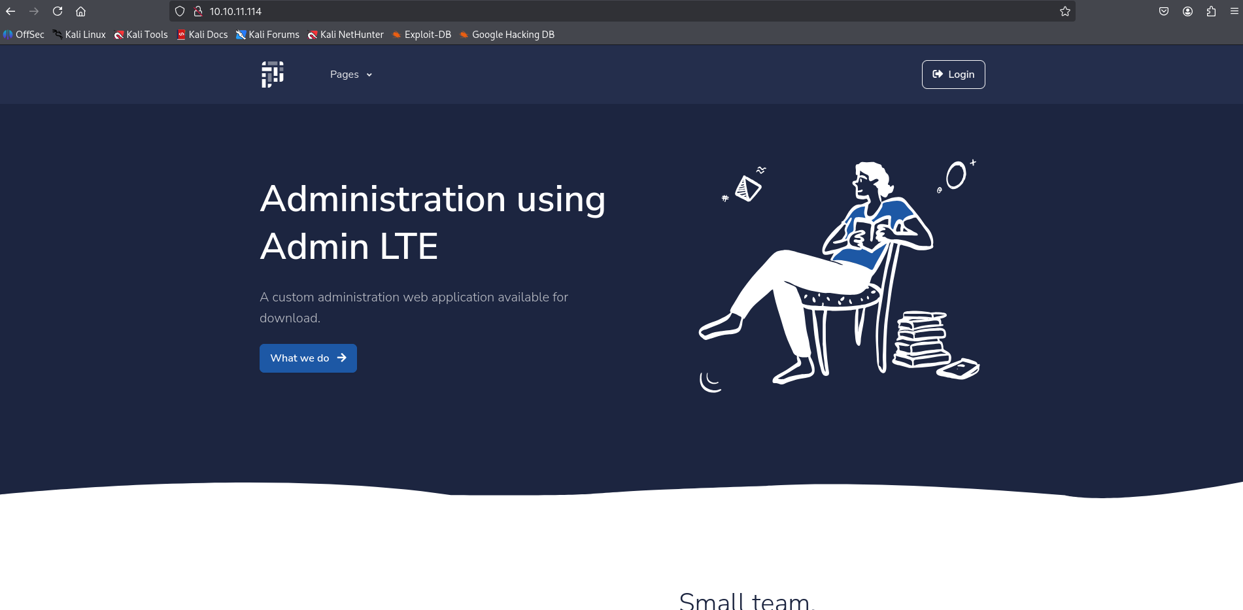Open the Exploit-DB bookmark
The height and width of the screenshot is (610, 1243).
[x=422, y=35]
